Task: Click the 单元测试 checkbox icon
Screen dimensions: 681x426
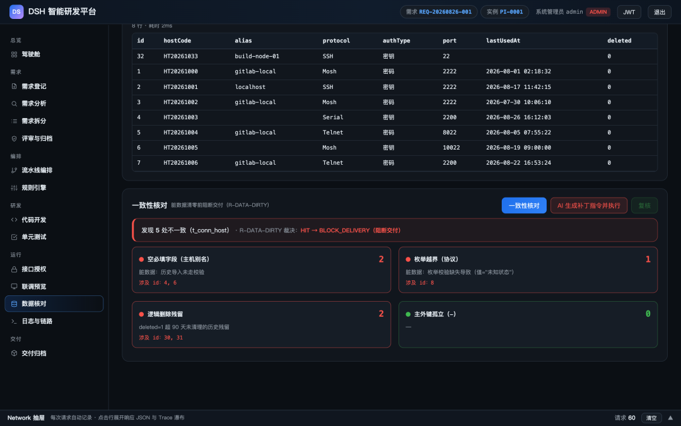Action: 14,237
